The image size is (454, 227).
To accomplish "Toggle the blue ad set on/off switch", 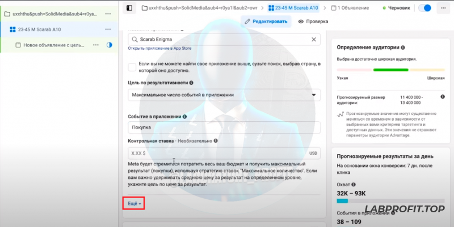I will [x=424, y=8].
